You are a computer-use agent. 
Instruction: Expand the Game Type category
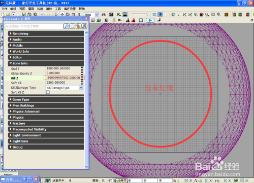[x=46, y=99]
